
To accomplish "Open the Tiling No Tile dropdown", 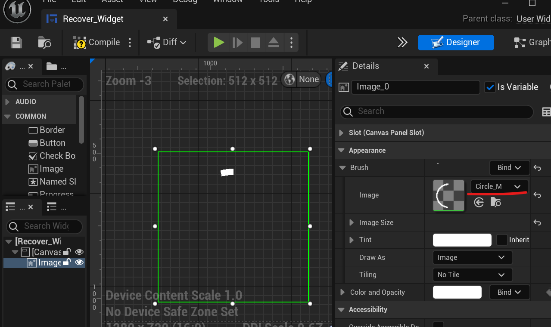I will coord(472,275).
